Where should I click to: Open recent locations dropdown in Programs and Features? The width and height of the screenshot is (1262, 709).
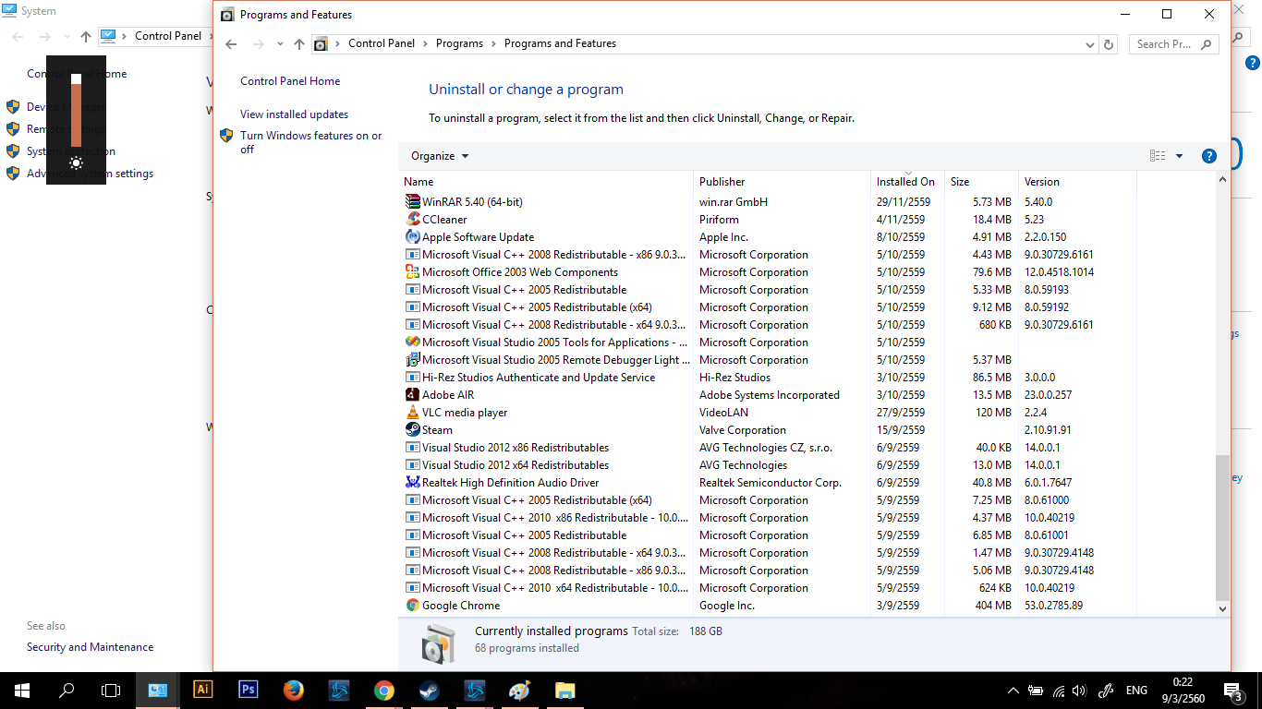(x=280, y=44)
